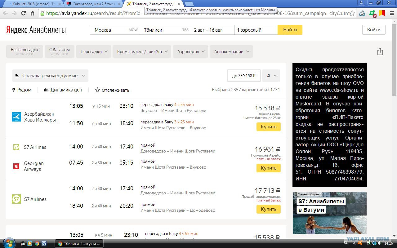Expand the Время вылета / прилёта dropdown
The width and height of the screenshot is (397, 248).
(142, 51)
